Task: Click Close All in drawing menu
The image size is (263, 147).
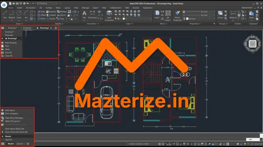Action: [9, 56]
